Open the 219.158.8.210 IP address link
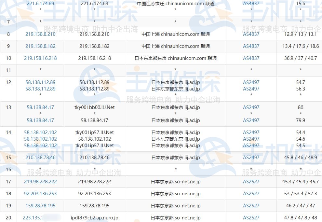Screen dimensions: 322x222 [40, 34]
